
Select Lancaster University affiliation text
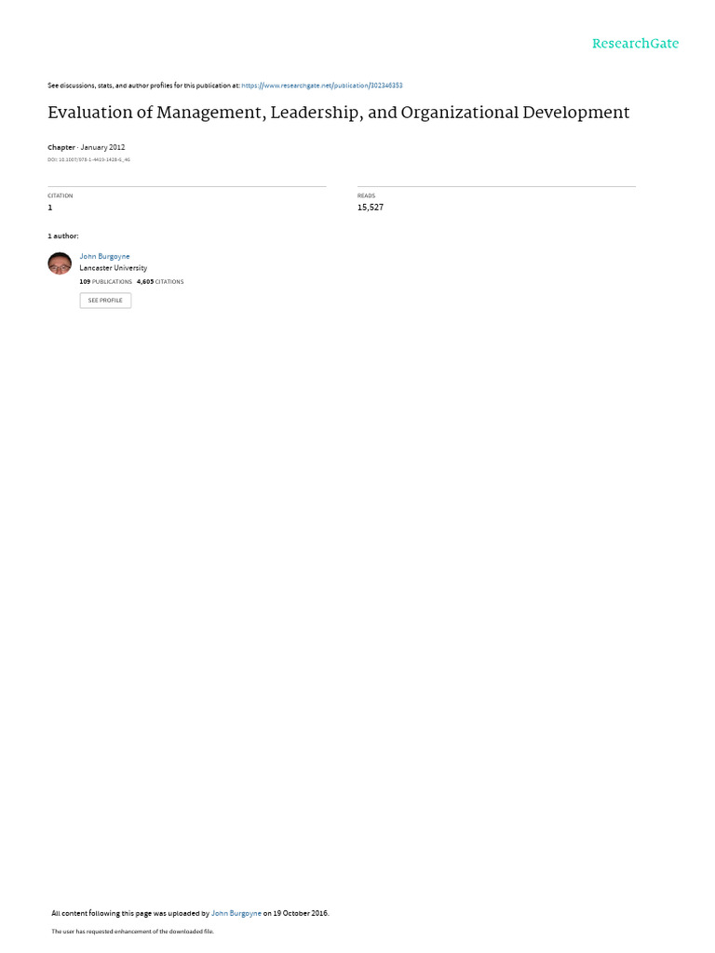113,268
